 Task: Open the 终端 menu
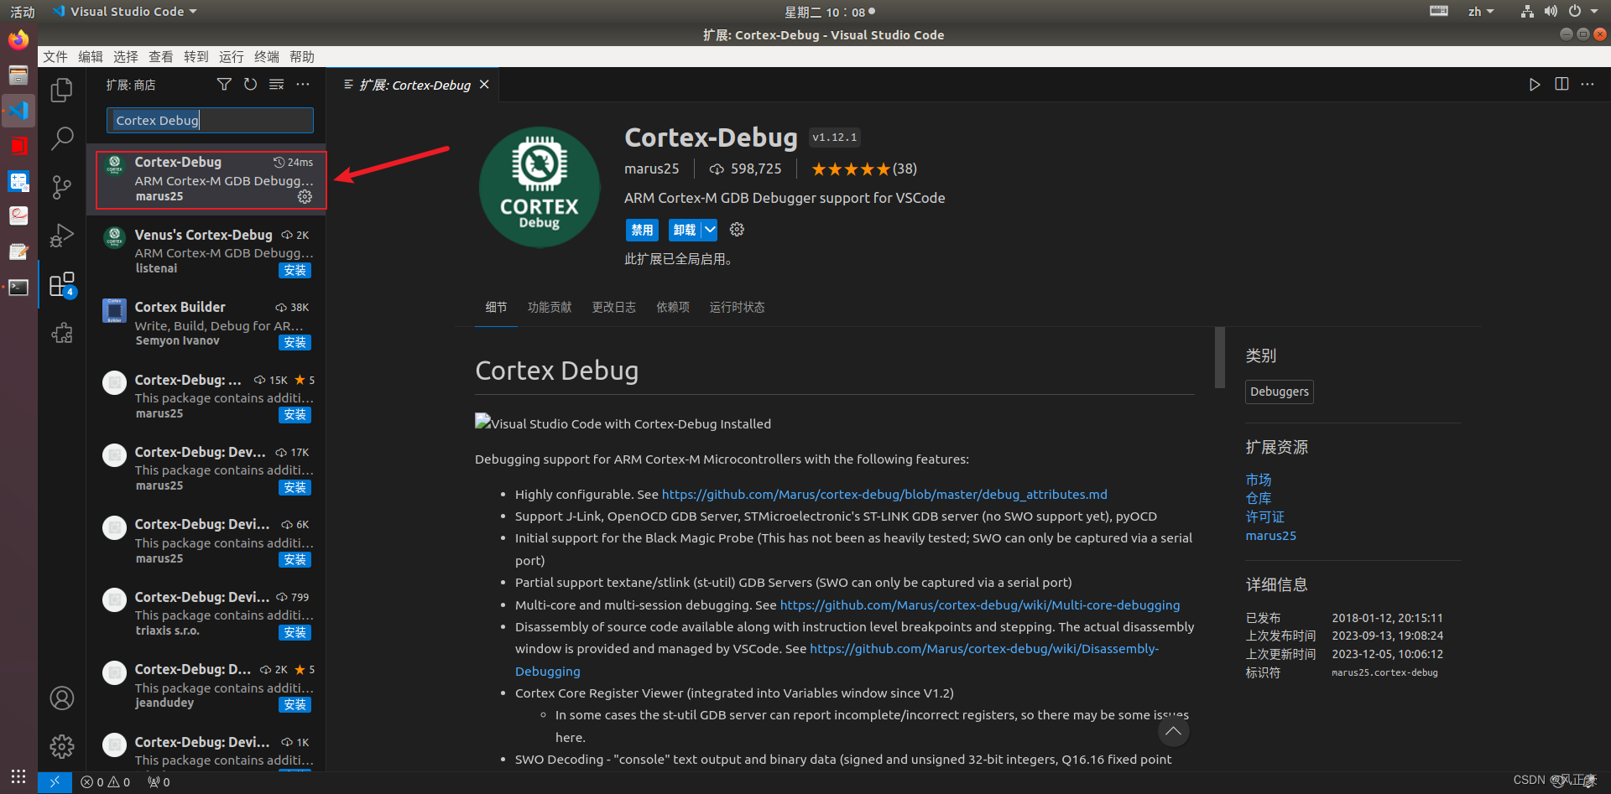point(266,56)
